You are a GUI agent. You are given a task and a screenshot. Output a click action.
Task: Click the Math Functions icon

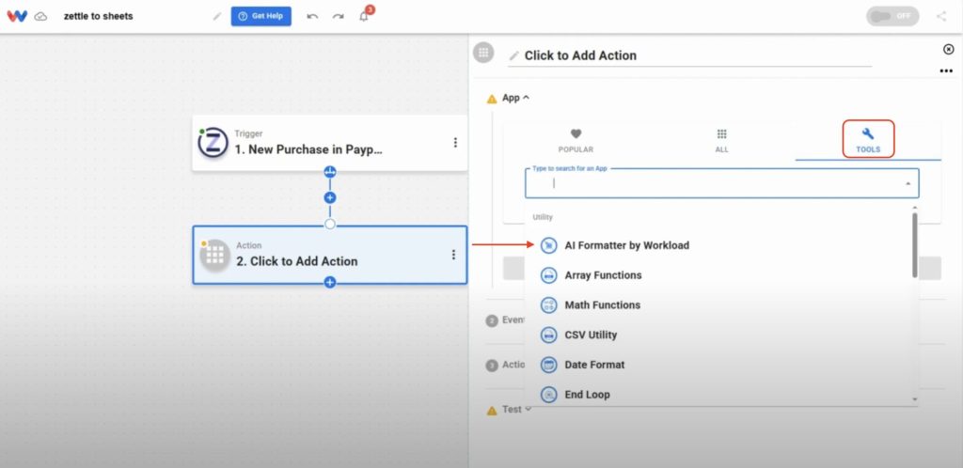tap(548, 304)
